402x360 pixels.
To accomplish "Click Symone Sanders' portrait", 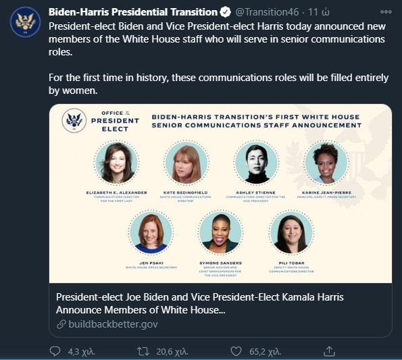I will (221, 232).
